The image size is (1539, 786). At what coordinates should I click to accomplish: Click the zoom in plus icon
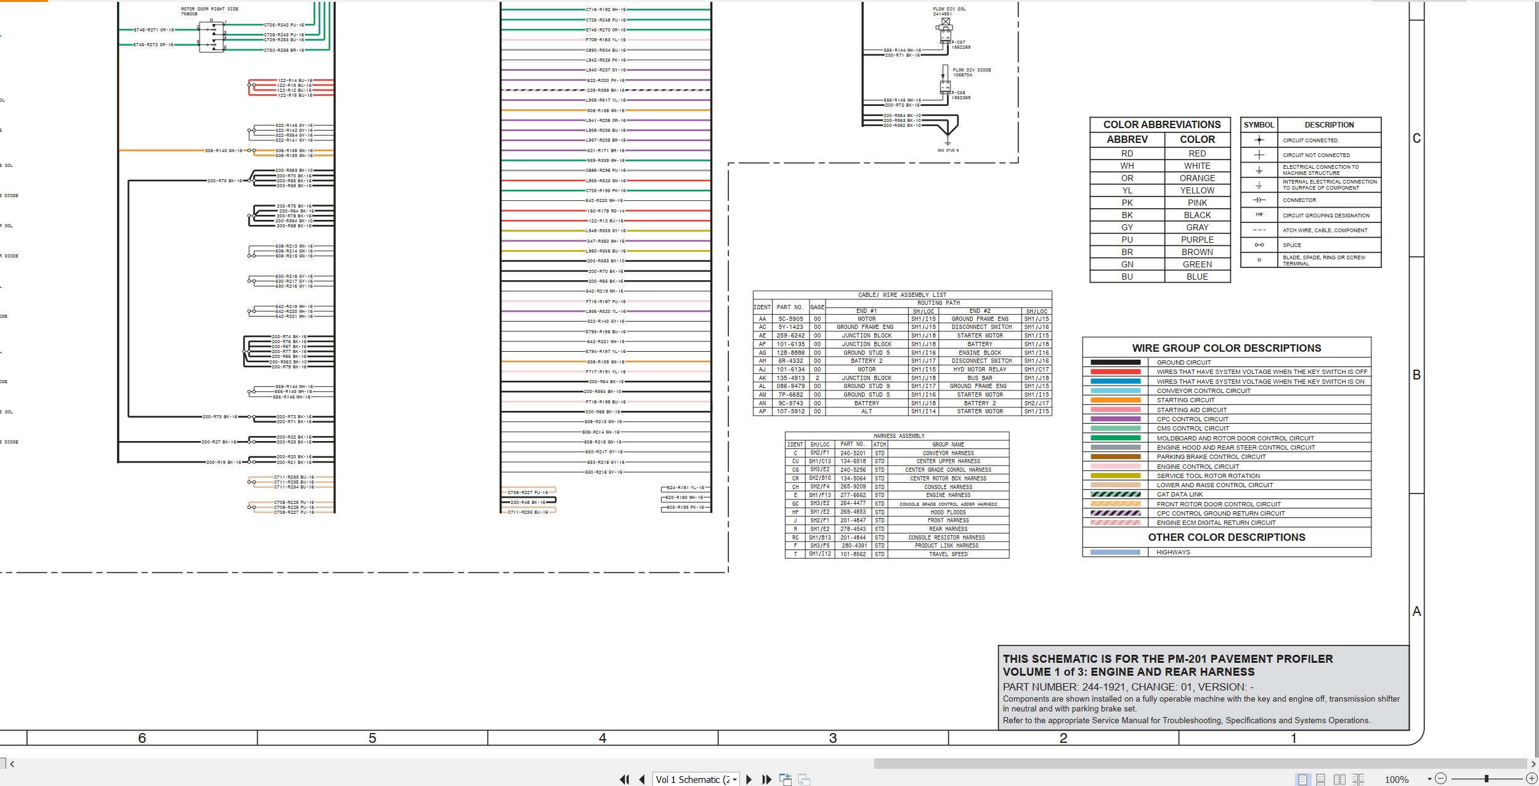click(1531, 779)
